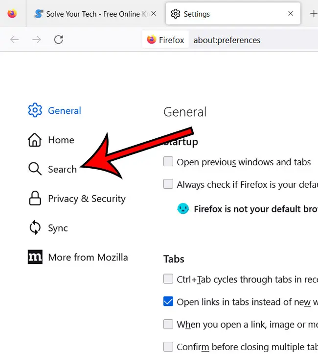Check When you open a link option
Screen dimensions: 318x354
[168, 324]
